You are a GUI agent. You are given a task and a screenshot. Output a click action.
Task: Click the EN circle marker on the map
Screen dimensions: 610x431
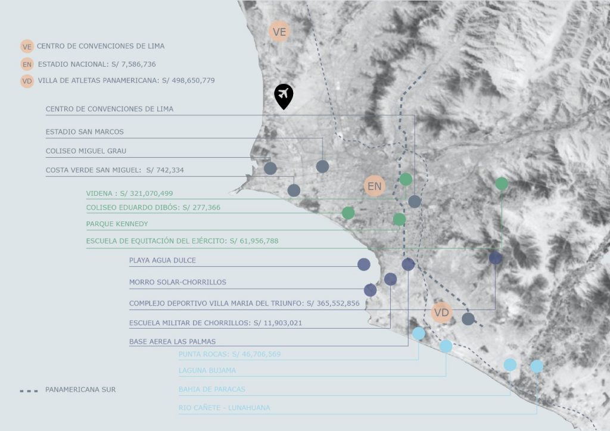coord(375,186)
